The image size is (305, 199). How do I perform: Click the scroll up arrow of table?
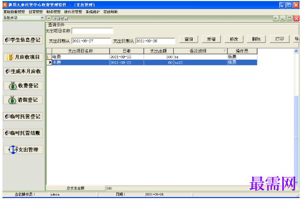click(296, 51)
